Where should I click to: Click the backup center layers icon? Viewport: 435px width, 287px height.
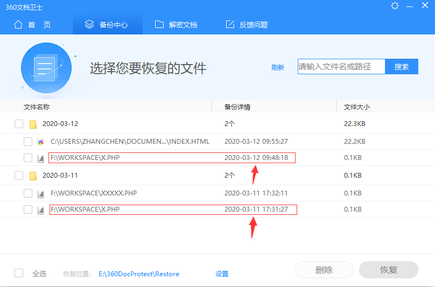pos(90,25)
